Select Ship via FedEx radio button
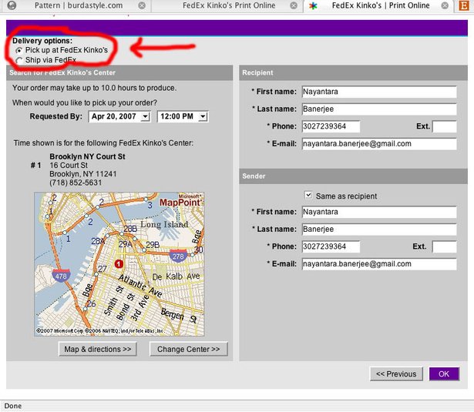Screen dimensions: 474x412 19,60
